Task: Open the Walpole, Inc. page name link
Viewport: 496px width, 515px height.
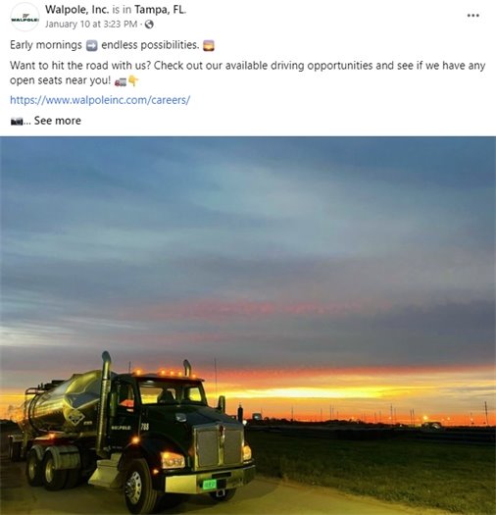Action: (76, 10)
